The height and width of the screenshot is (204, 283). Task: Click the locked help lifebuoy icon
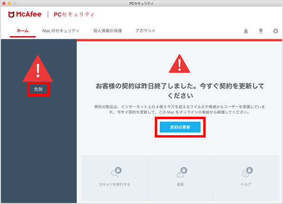[x=247, y=172]
